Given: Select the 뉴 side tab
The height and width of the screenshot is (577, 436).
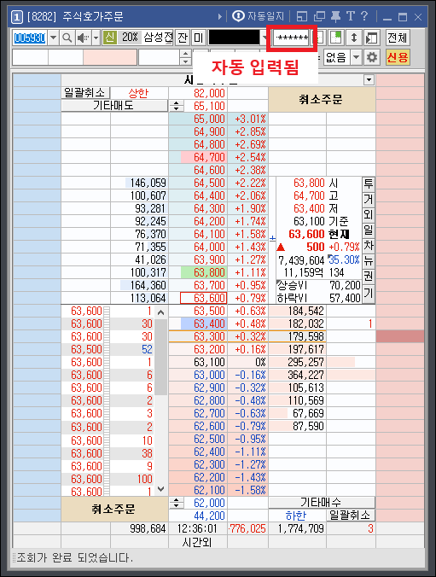Looking at the screenshot, I should pyautogui.click(x=369, y=261).
